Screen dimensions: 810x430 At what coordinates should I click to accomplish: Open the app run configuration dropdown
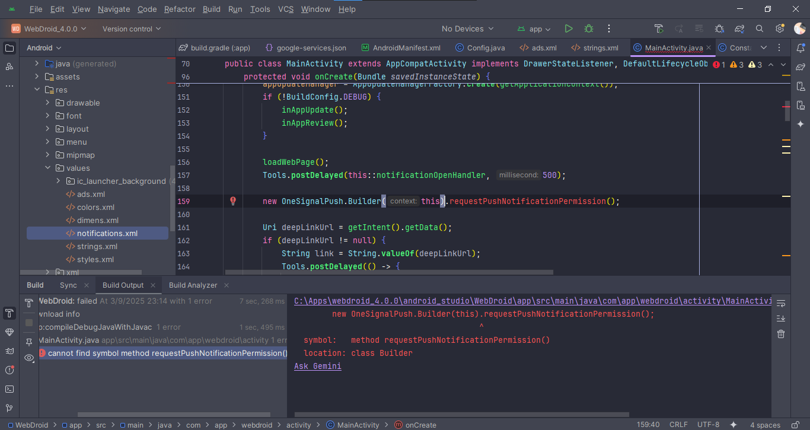coord(534,28)
